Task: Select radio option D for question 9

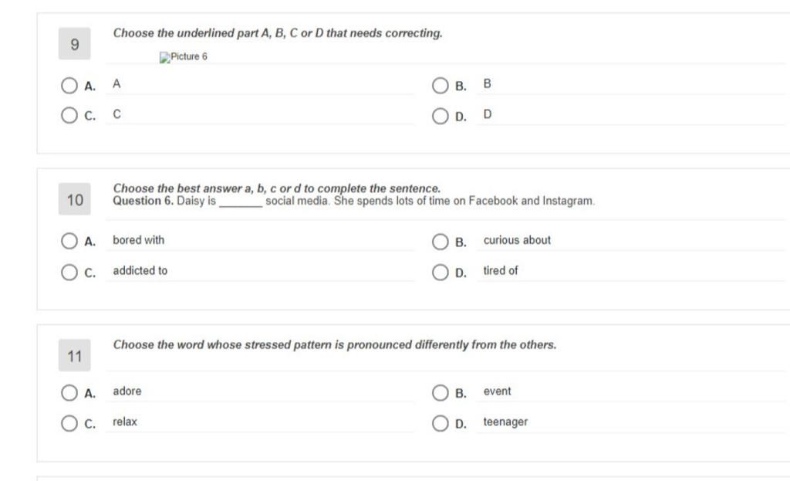Action: (440, 116)
